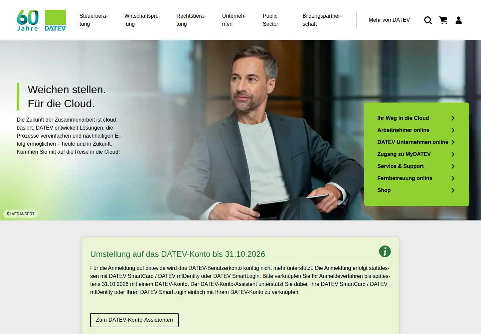
Task: Open the user account login icon
Action: tap(459, 20)
